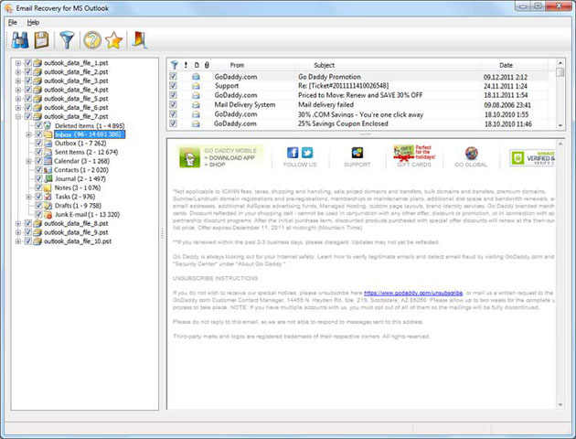The width and height of the screenshot is (576, 439).
Task: Uncheck outlook_data_file_1.pst checkbox
Action: (28, 63)
